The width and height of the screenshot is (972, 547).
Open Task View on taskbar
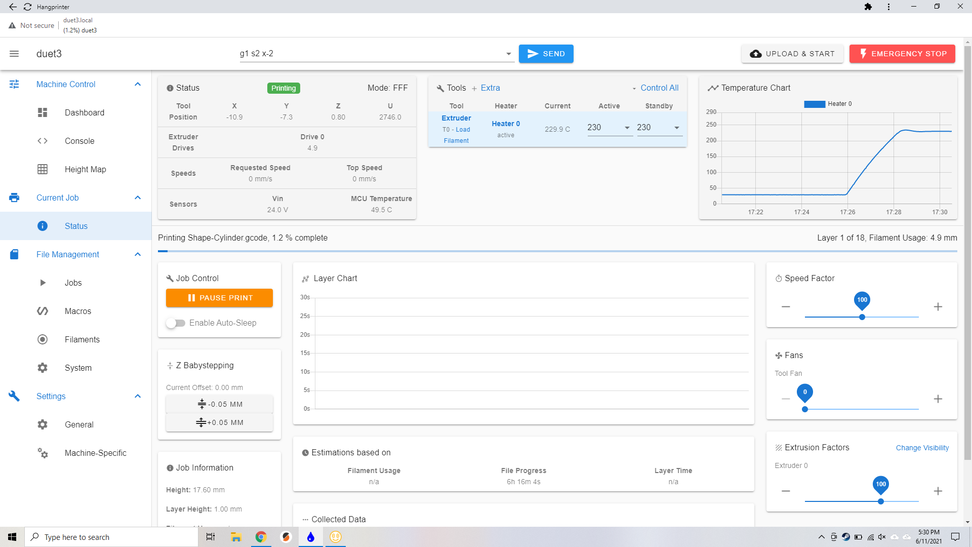(211, 537)
